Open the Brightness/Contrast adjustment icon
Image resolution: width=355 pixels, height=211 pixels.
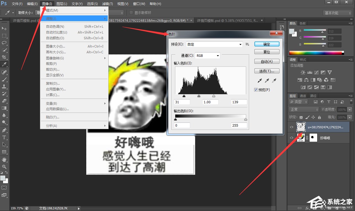[303, 72]
